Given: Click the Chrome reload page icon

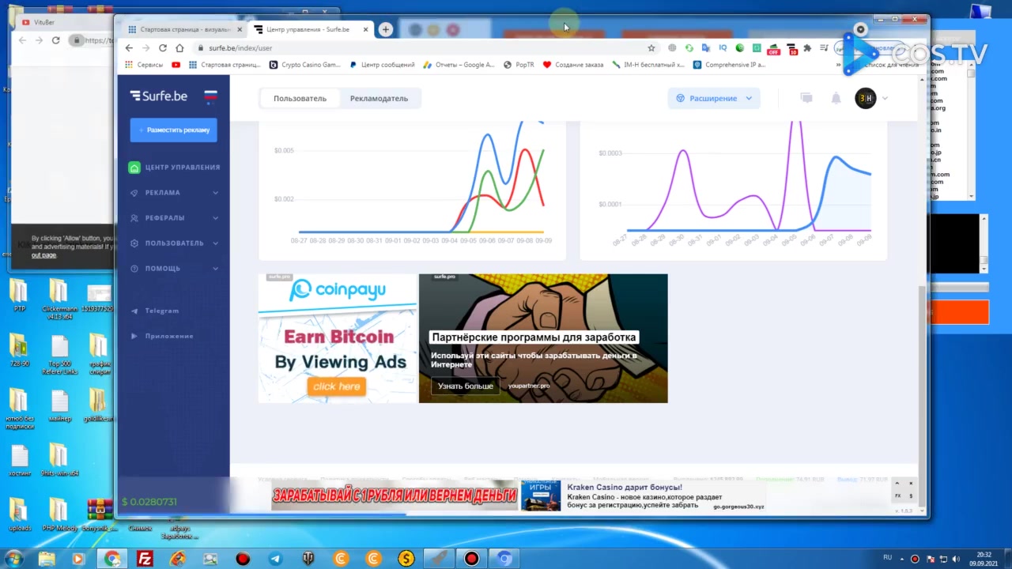Looking at the screenshot, I should point(163,48).
